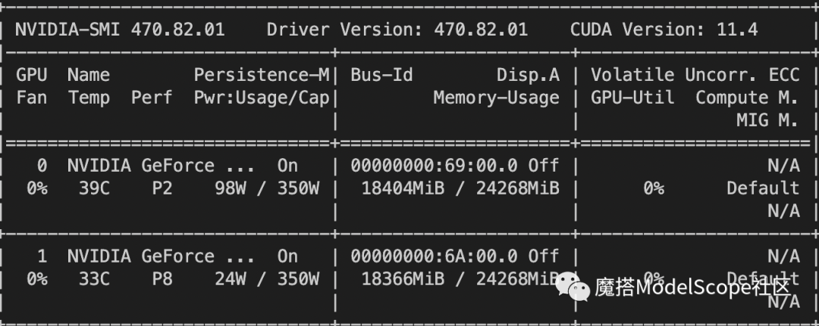This screenshot has width=819, height=326.
Task: Click the 98W / 350W power reading
Action: click(x=267, y=188)
